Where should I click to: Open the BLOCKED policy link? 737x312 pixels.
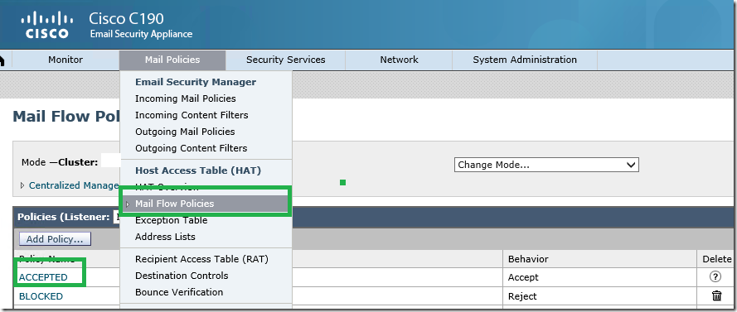[41, 296]
